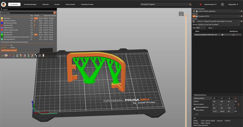Image resolution: width=243 pixels, height=127 pixels.
Task: Edit filament preset gear icon
Action: [241, 16]
